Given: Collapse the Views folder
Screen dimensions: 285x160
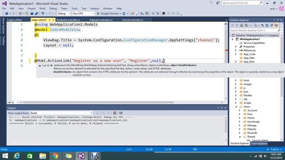Looking at the screenshot, I should tap(236, 107).
